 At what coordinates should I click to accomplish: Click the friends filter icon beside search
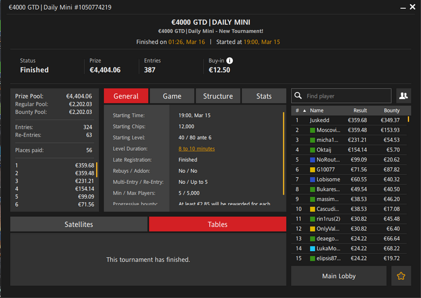tap(404, 96)
